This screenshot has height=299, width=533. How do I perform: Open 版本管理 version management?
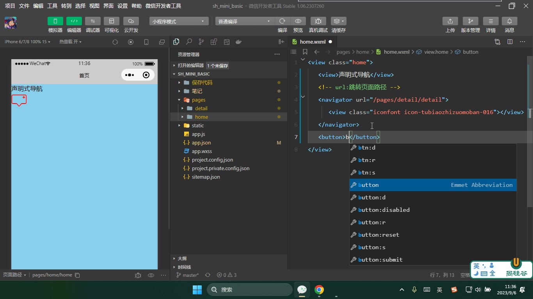[x=470, y=21]
